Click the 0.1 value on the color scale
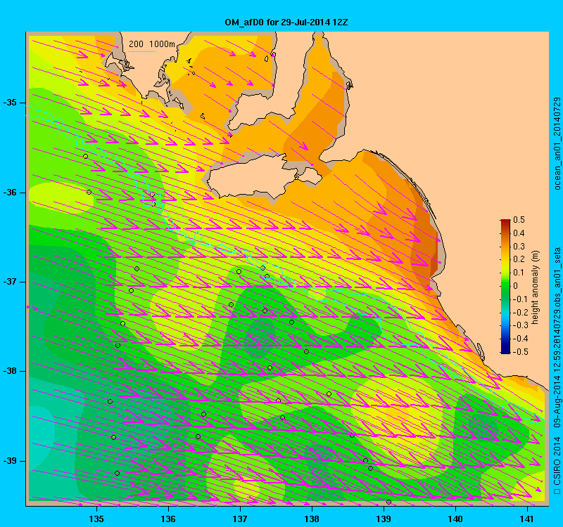 519,273
